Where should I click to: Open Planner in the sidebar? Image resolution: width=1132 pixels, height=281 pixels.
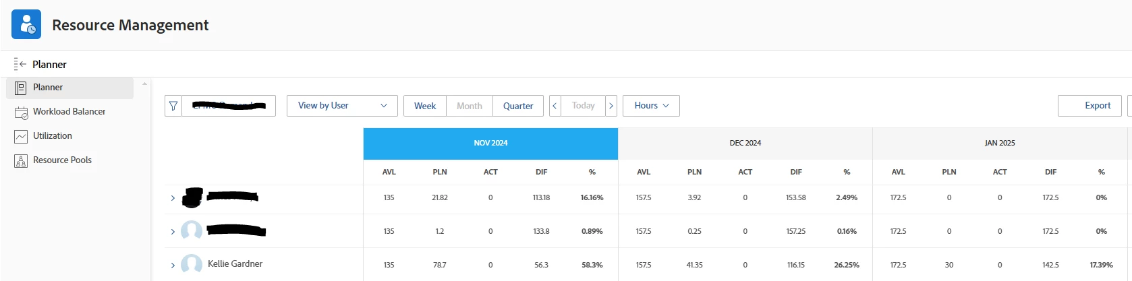69,88
